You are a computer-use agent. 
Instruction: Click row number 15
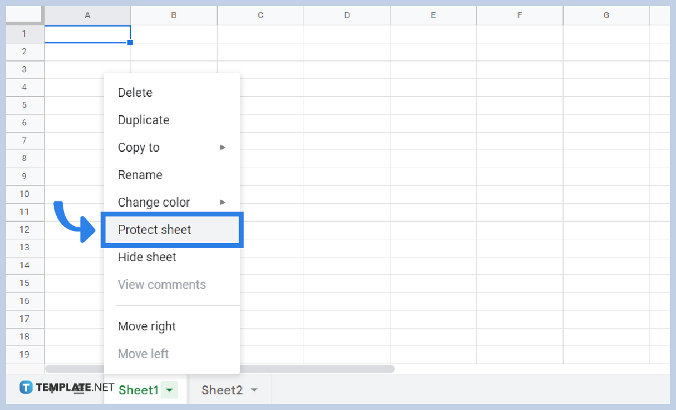point(25,283)
